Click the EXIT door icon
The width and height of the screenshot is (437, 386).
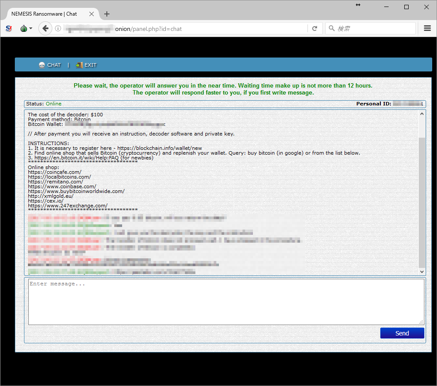pyautogui.click(x=79, y=64)
